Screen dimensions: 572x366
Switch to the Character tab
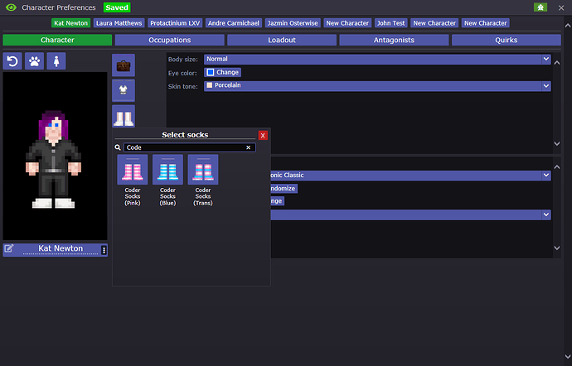(x=57, y=40)
